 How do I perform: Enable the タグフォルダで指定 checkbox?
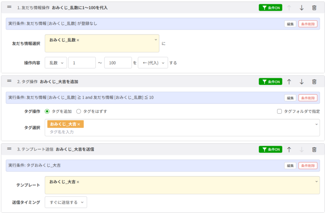tap(279, 111)
